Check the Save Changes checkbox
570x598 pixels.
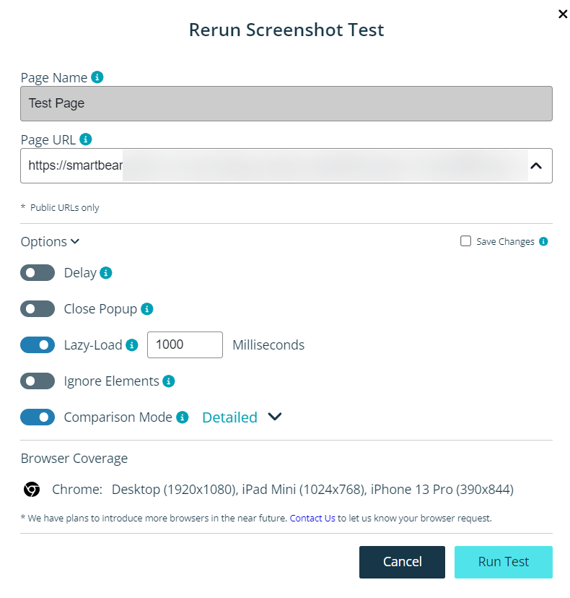coord(465,241)
